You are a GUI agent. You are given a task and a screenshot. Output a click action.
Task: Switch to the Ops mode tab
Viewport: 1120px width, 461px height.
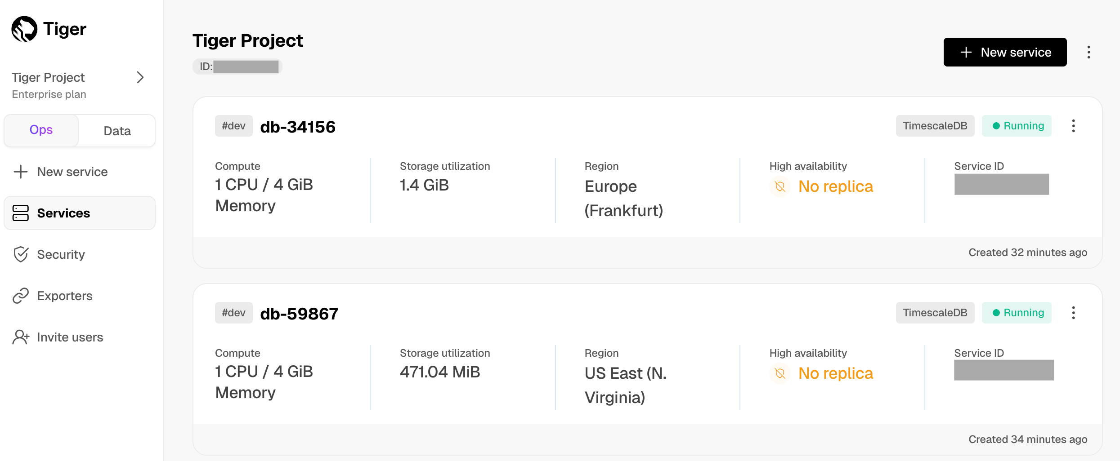point(41,130)
